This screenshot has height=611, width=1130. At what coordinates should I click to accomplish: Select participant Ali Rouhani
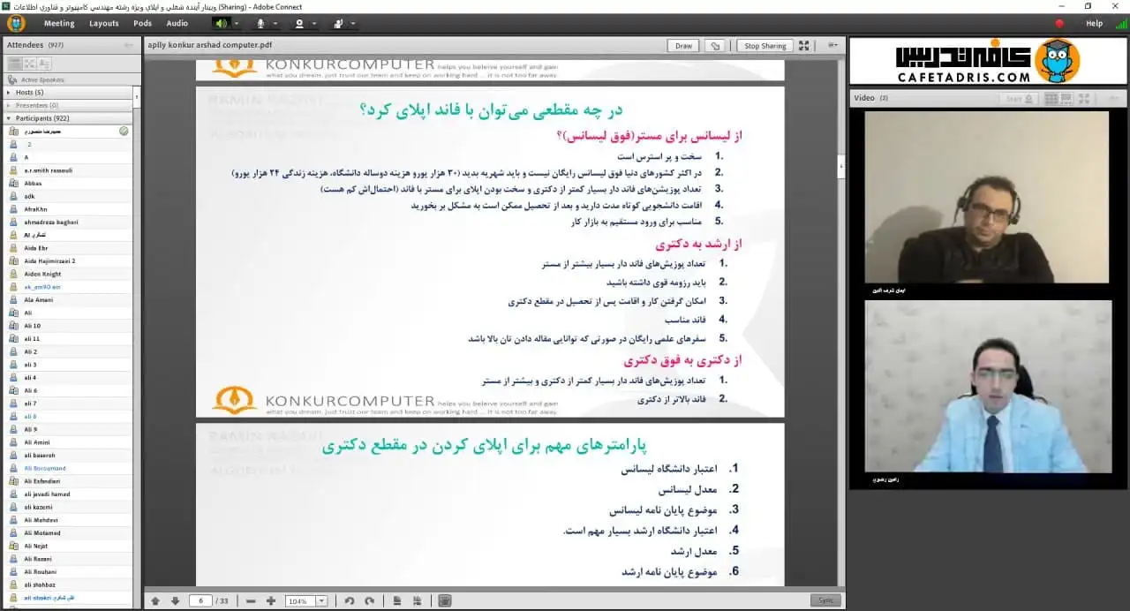[x=67, y=571]
